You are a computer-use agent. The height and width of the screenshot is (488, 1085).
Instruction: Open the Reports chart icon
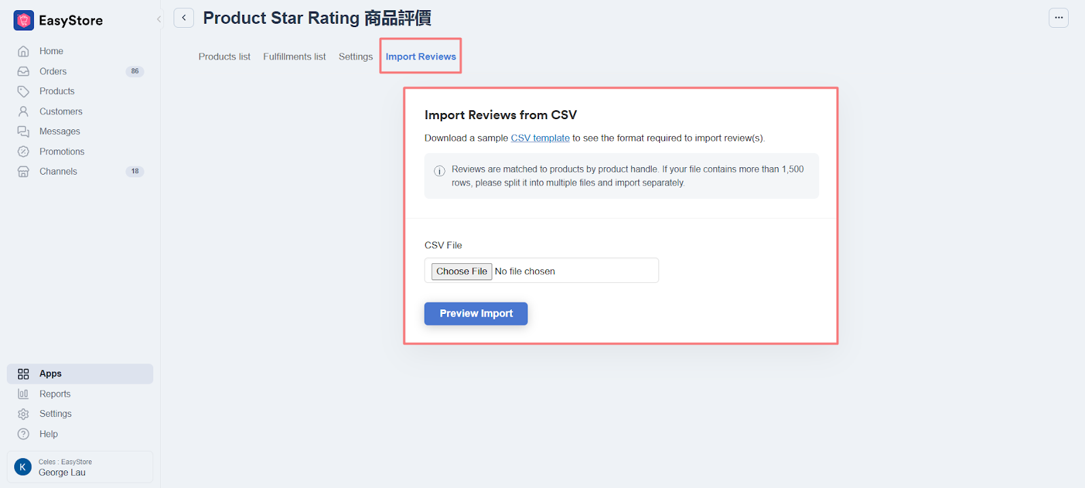[x=24, y=394]
